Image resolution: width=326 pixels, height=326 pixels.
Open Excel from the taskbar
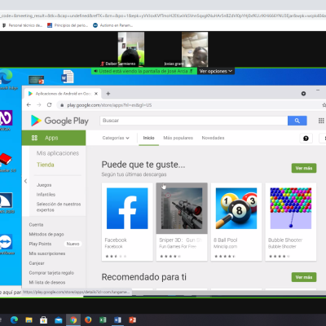pos(103,319)
